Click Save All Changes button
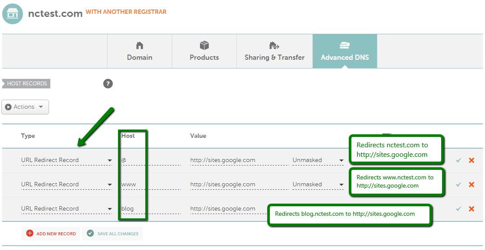Image resolution: width=485 pixels, height=250 pixels. click(x=113, y=234)
